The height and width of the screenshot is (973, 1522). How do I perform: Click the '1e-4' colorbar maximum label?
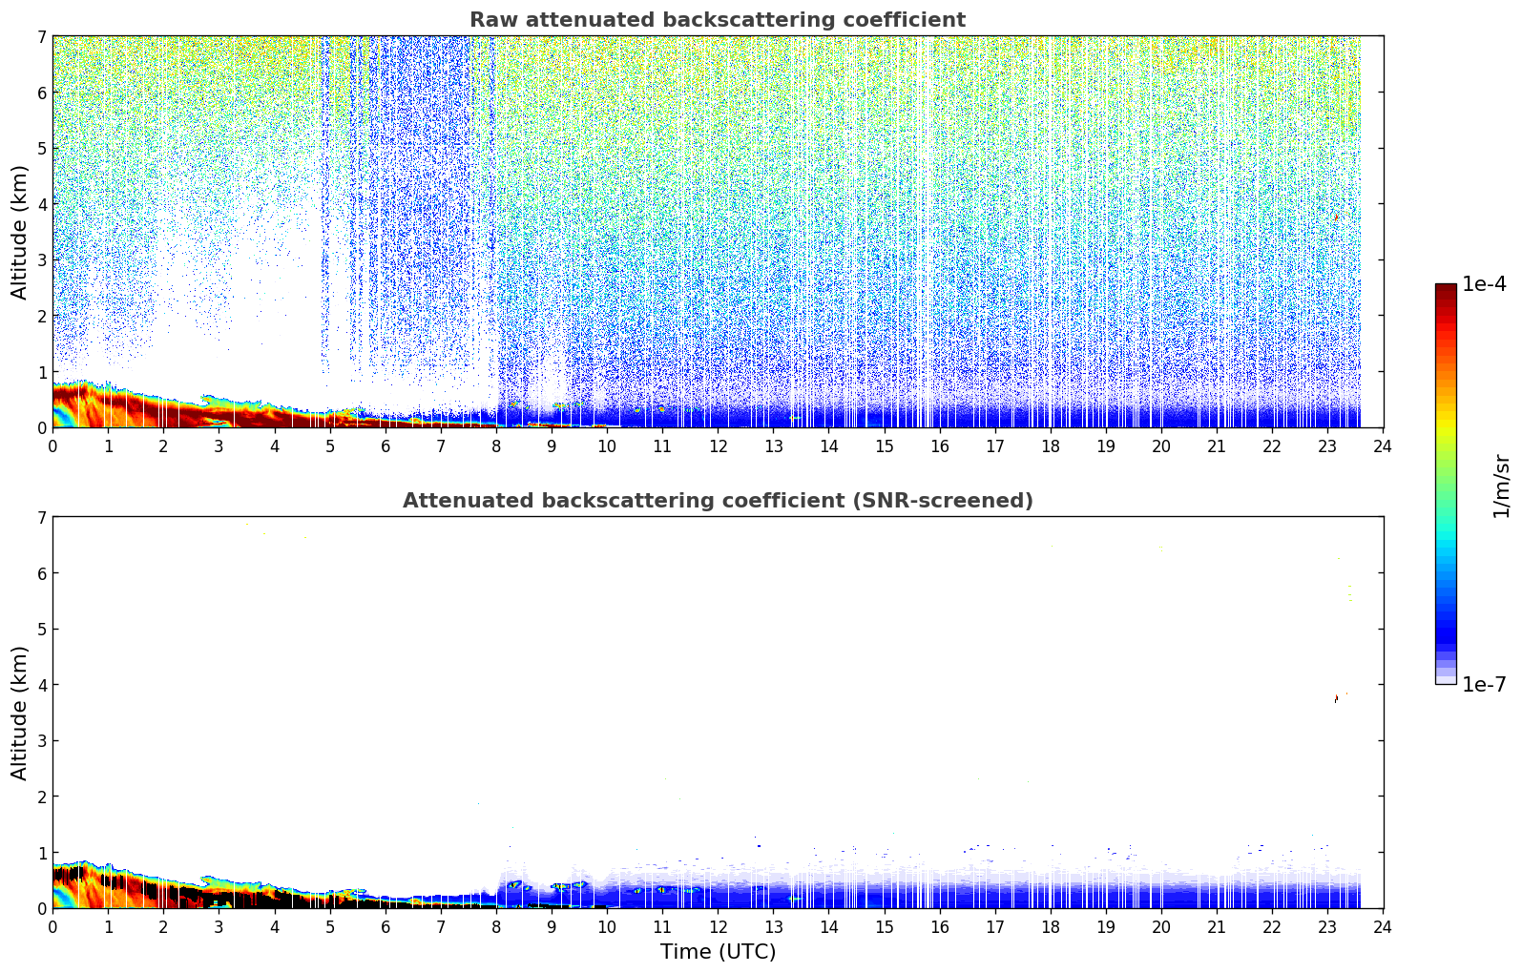1485,284
